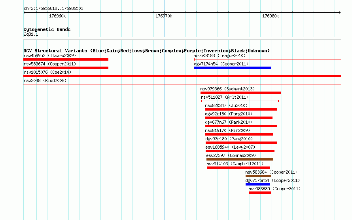The width and height of the screenshot is (352, 220).
Task: Select nsv514103 (Campbell2011) variant
Action: click(x=235, y=164)
